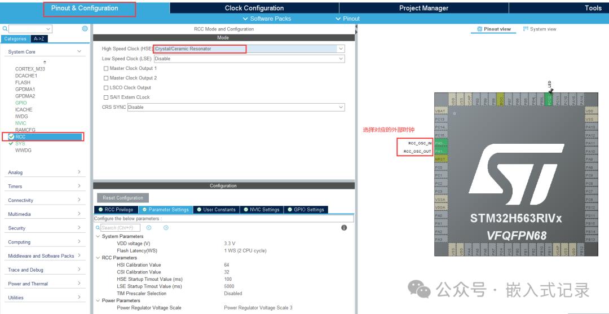Collapse the Power Parameters group
Screen dimensions: 609x314
pyautogui.click(x=98, y=300)
